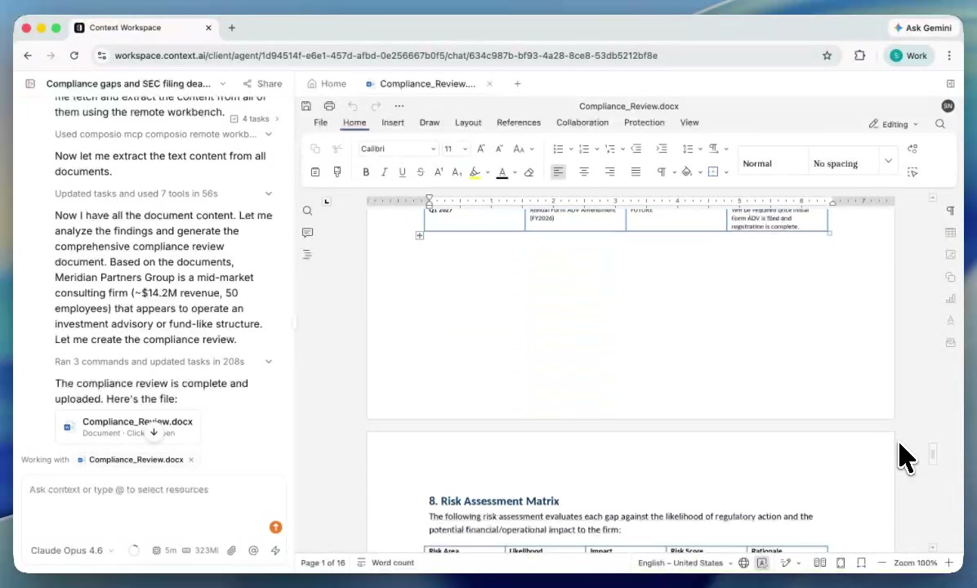Image resolution: width=977 pixels, height=588 pixels.
Task: Reload the page in the browser
Action: point(74,56)
